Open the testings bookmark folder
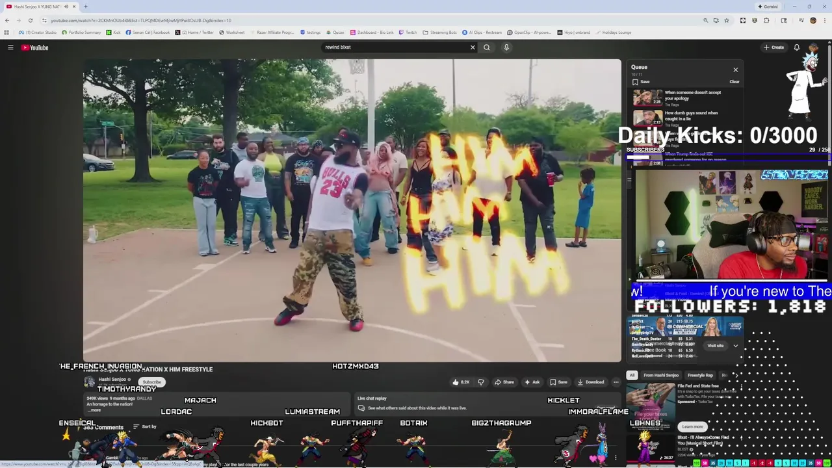832x468 pixels. tap(309, 32)
